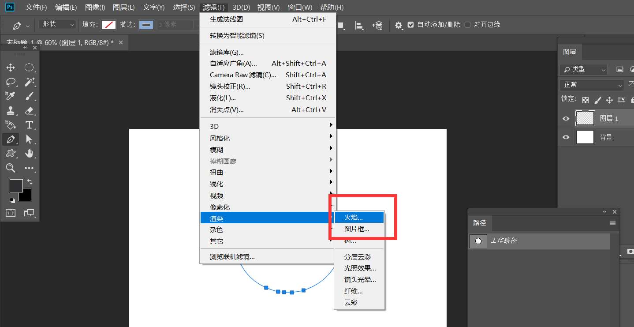Open the 正常 blend mode dropdown
This screenshot has width=634, height=327.
[591, 84]
